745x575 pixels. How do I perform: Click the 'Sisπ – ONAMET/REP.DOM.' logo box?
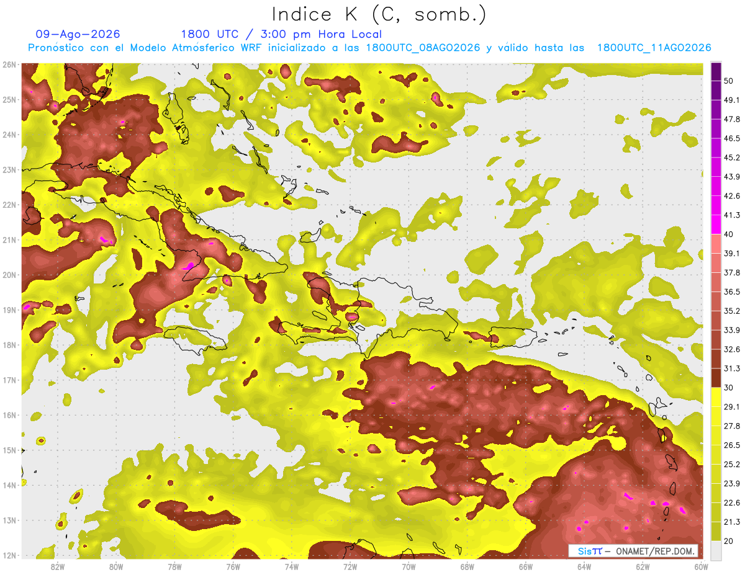click(633, 551)
